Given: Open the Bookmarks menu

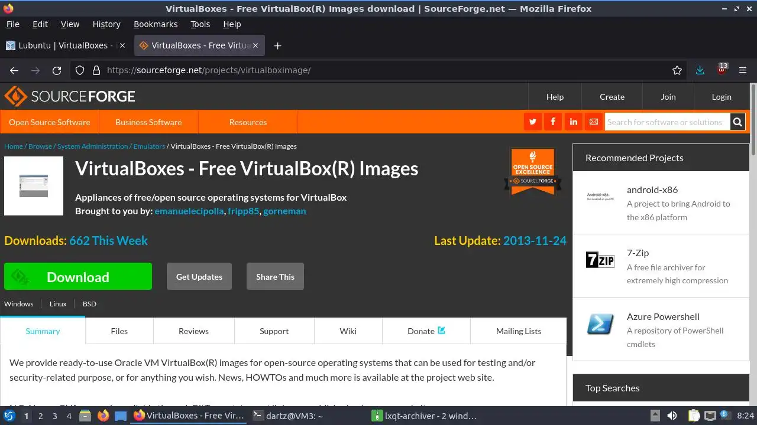Looking at the screenshot, I should coord(156,24).
